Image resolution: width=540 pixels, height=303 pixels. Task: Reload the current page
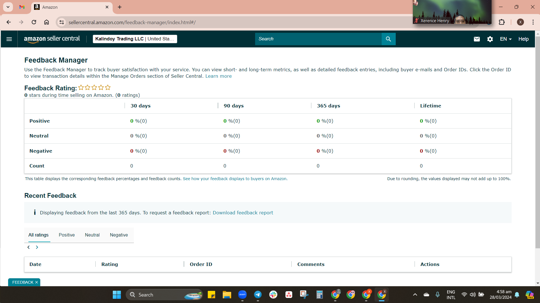coord(34,22)
